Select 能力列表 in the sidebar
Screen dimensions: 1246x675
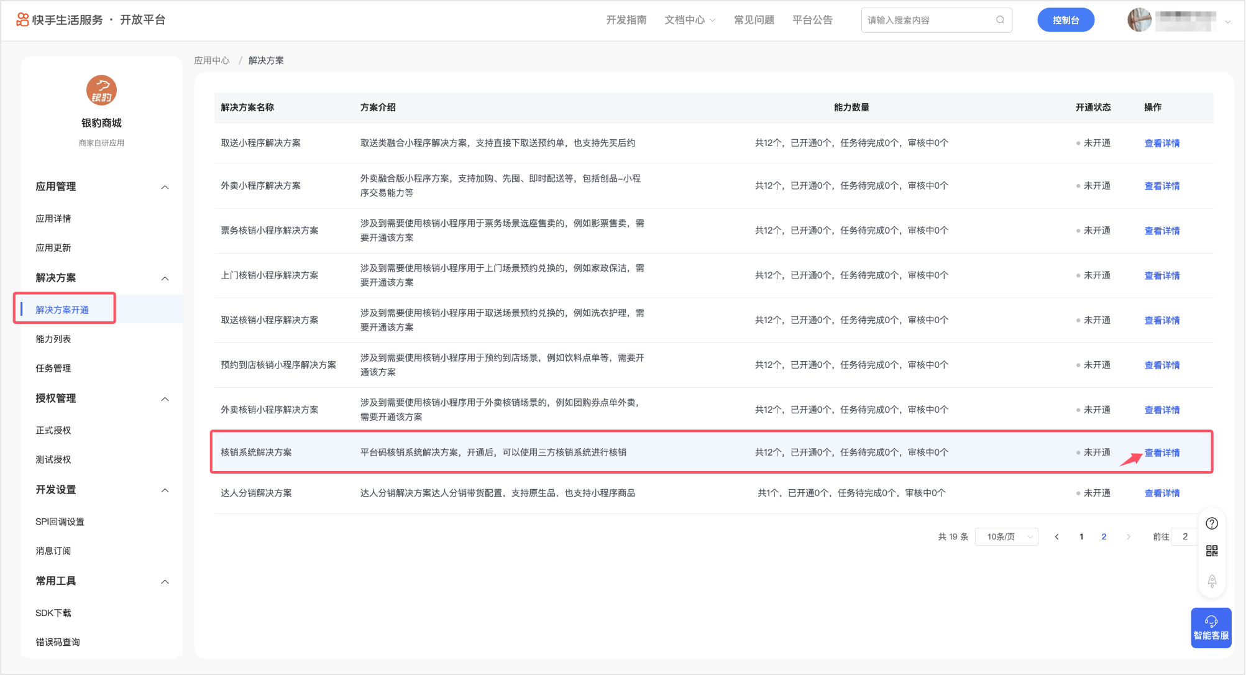tap(53, 339)
